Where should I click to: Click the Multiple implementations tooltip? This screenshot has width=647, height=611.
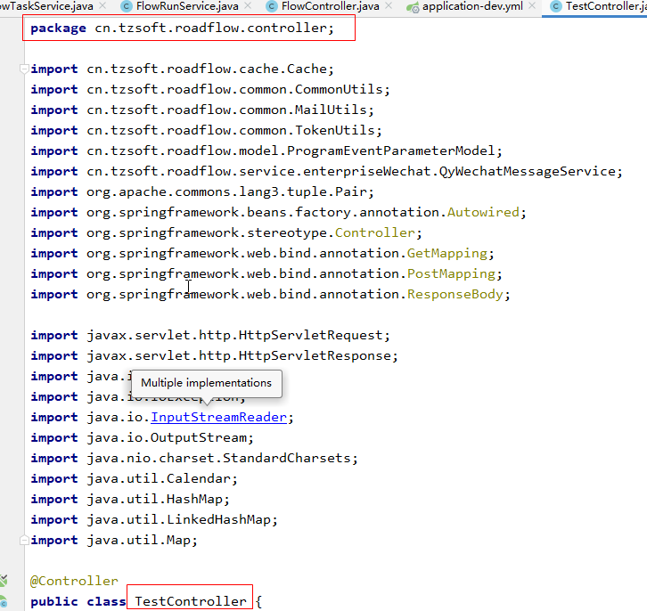206,383
